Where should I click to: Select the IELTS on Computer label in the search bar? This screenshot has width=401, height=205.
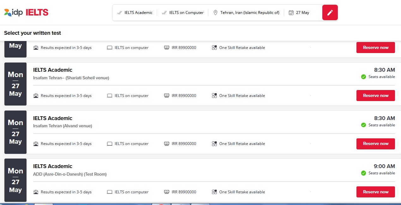[186, 13]
